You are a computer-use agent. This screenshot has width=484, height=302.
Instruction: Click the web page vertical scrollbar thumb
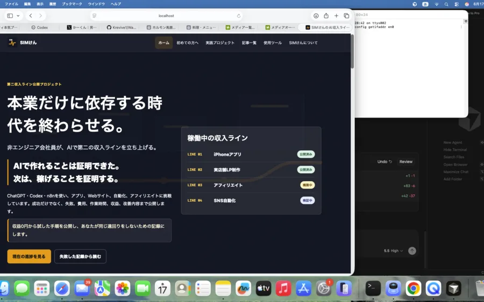pos(352,51)
